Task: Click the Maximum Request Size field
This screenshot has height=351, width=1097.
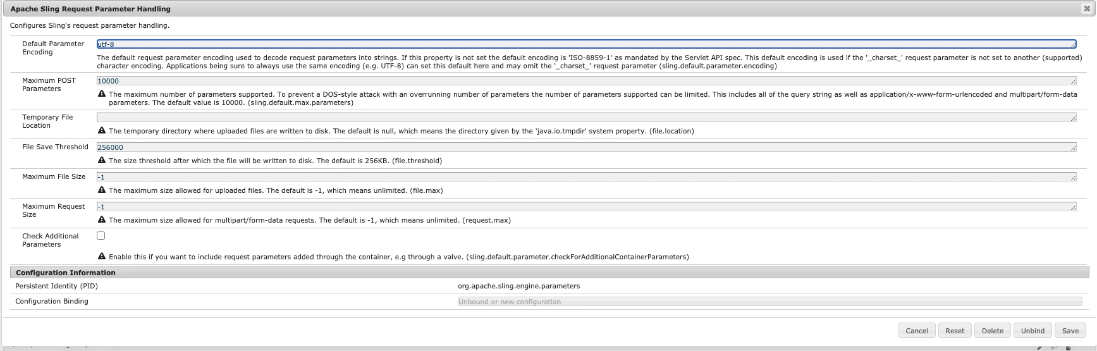Action: (586, 207)
